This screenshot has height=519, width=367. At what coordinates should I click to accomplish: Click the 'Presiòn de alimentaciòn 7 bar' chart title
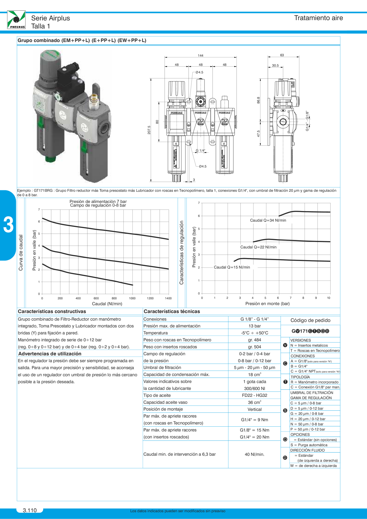(98, 202)
